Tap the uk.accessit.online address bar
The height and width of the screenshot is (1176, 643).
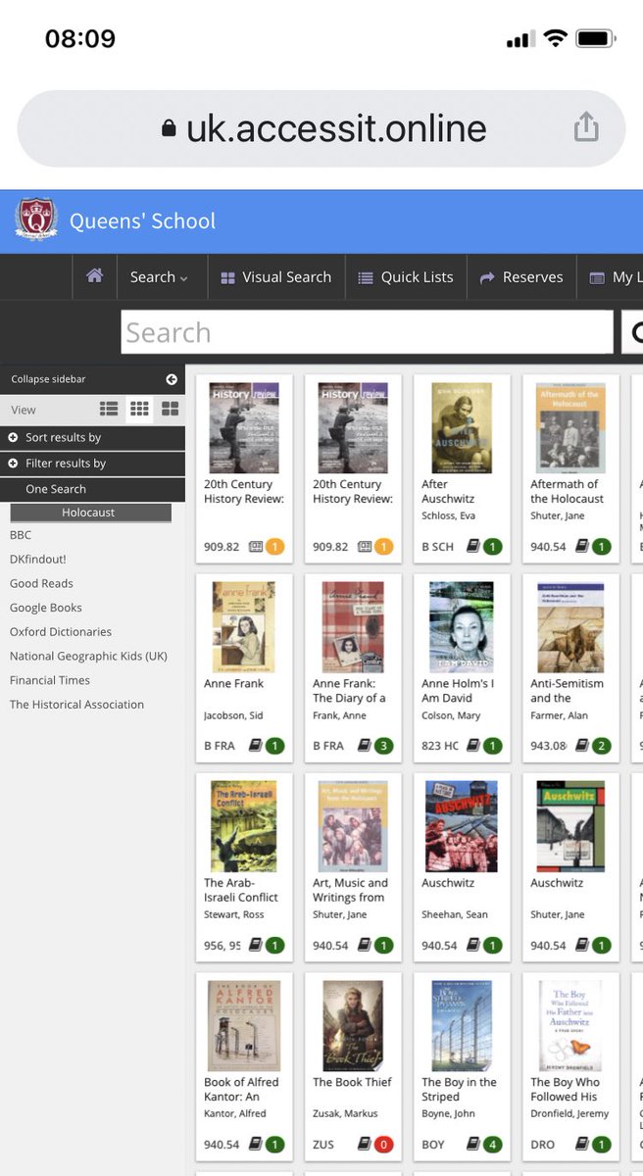pyautogui.click(x=321, y=128)
